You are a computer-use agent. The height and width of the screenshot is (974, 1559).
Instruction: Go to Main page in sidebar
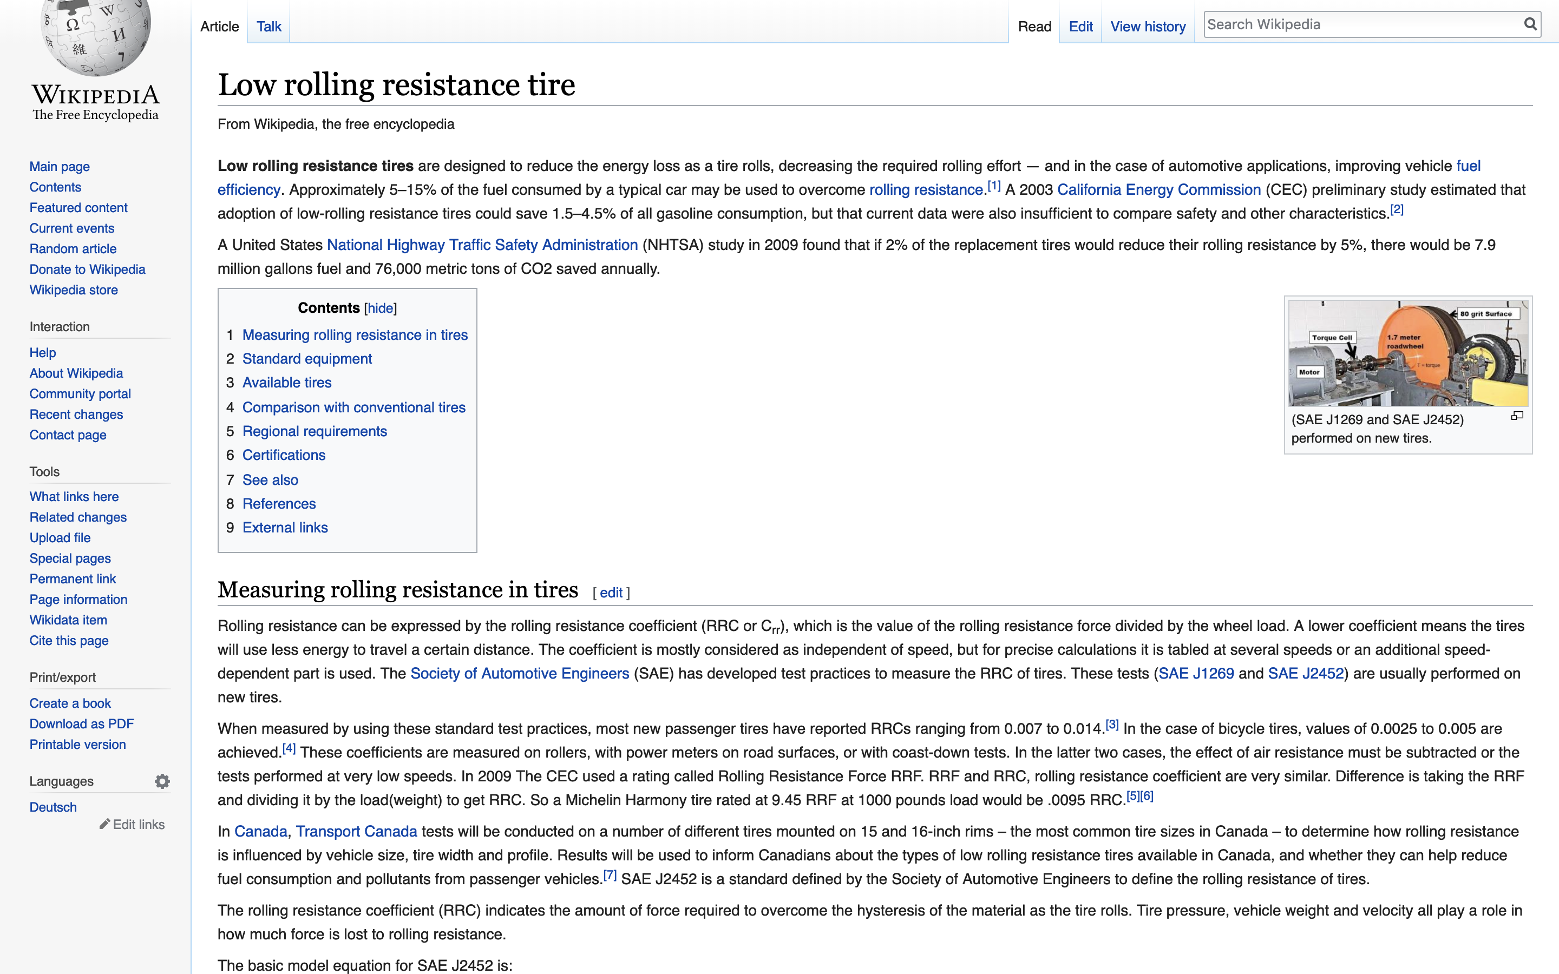pos(59,166)
